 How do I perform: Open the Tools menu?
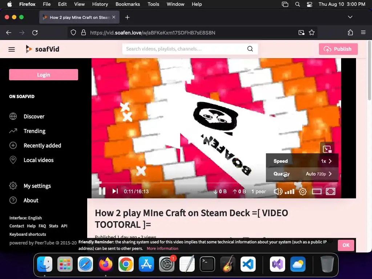tap(153, 4)
